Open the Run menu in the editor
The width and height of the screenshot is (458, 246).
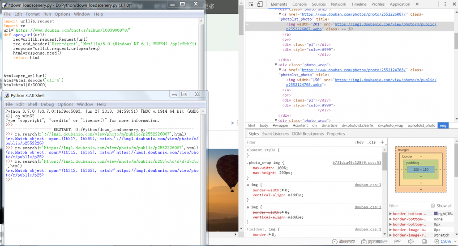(47, 14)
